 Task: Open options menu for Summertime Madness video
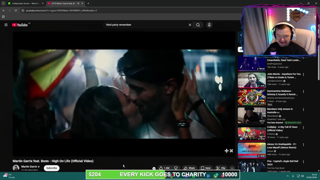(x=303, y=91)
